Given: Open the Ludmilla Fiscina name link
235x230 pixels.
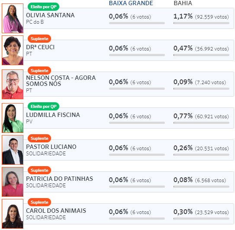Looking at the screenshot, I should tap(53, 115).
